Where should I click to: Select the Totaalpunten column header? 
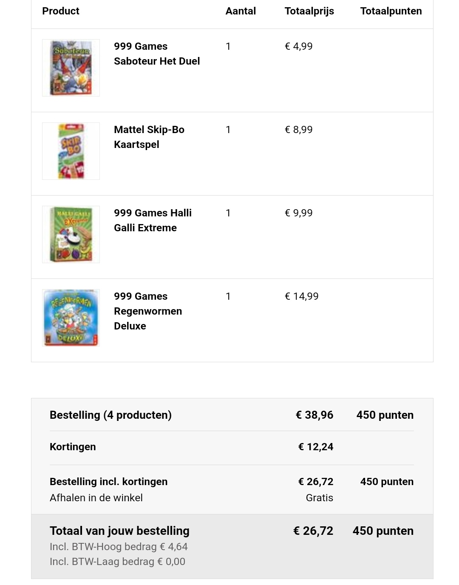coord(391,11)
